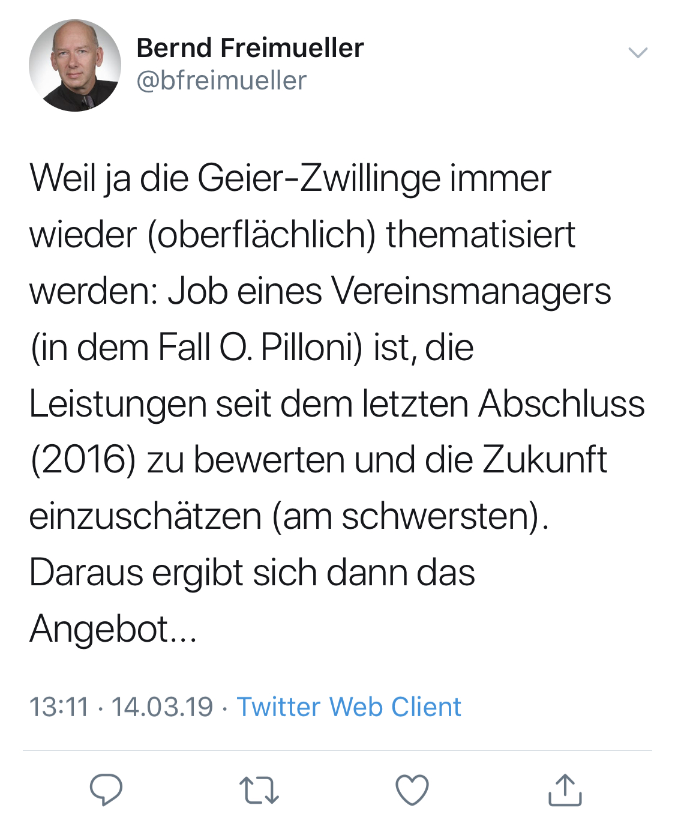Like the tweet with the heart icon
Image resolution: width=675 pixels, height=829 pixels.
coord(412,790)
